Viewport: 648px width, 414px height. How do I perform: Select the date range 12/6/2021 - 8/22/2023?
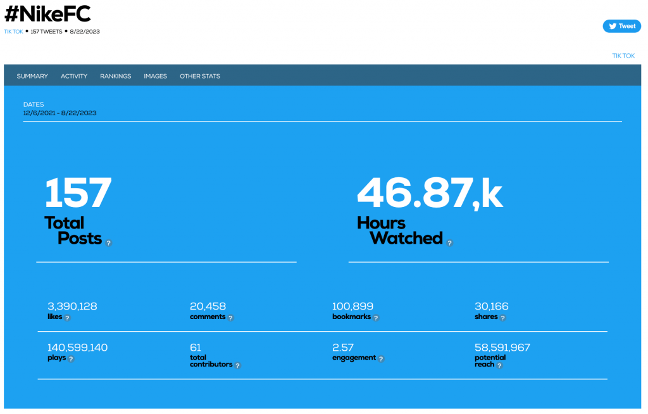[60, 113]
